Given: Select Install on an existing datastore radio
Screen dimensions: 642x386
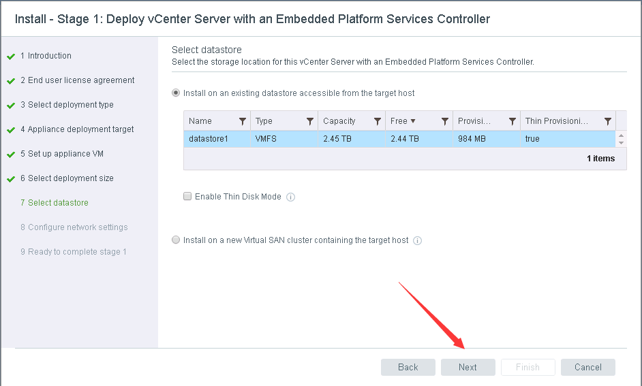Looking at the screenshot, I should (x=176, y=93).
